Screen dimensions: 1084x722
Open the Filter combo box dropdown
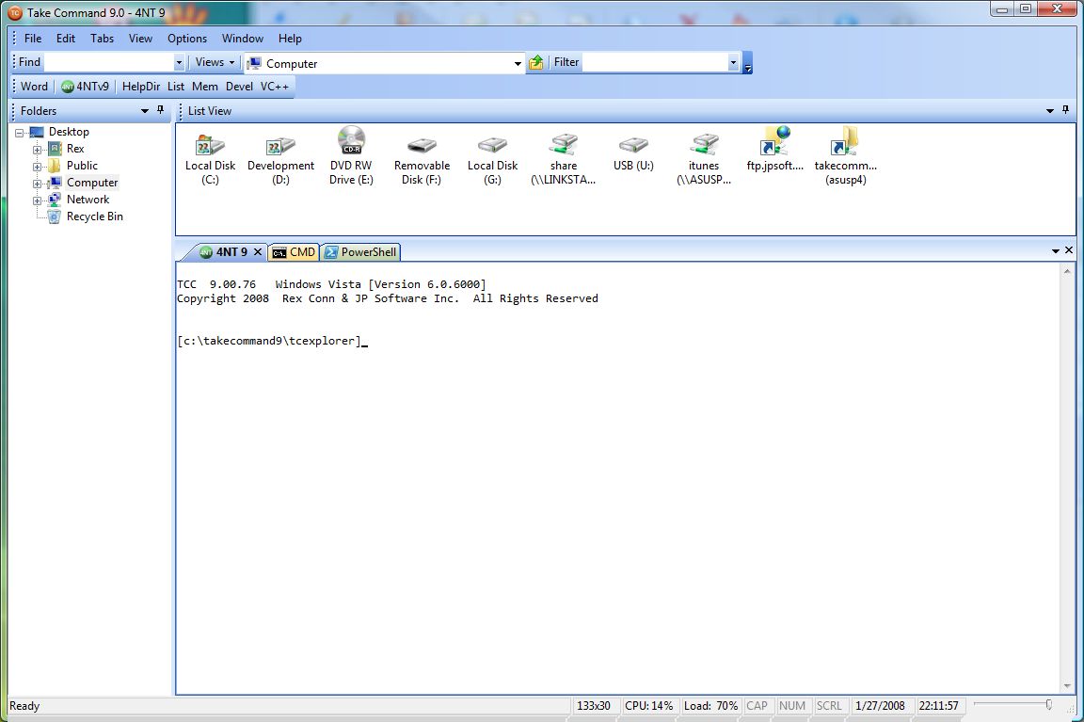[733, 63]
